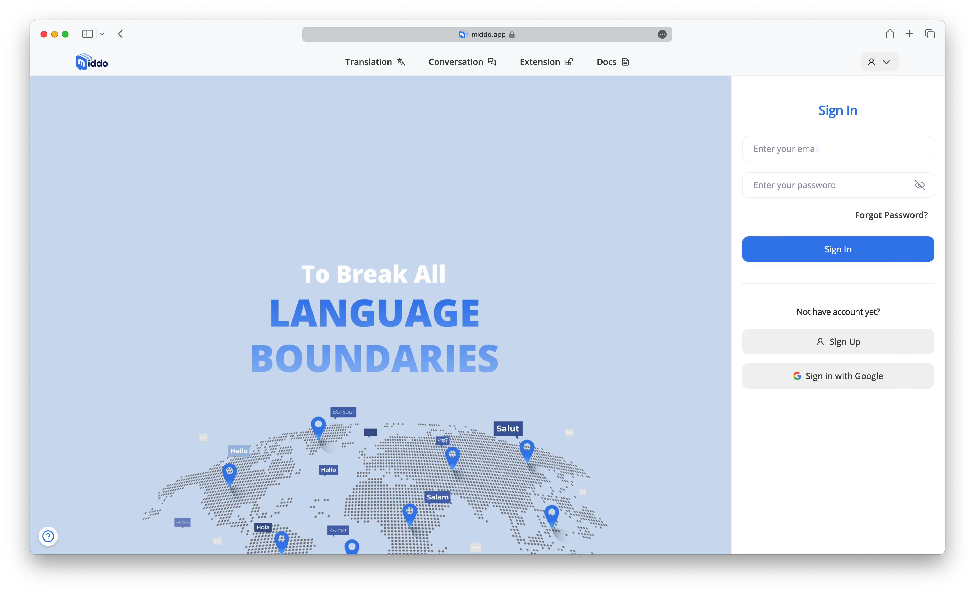The width and height of the screenshot is (975, 594).
Task: Go back with the browser arrow
Action: [120, 34]
